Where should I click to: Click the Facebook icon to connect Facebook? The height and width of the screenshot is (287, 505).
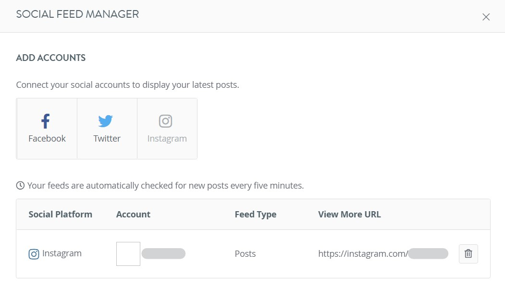tap(46, 121)
